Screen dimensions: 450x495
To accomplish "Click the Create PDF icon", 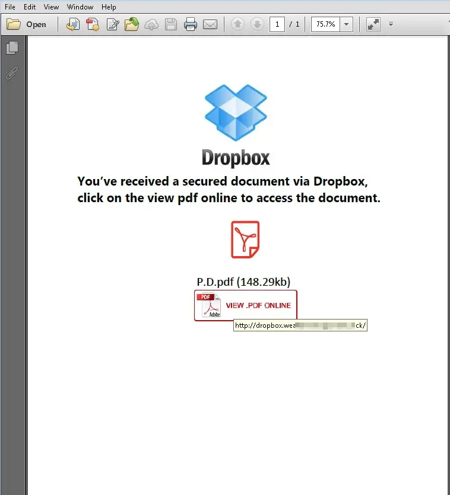I will tap(93, 24).
